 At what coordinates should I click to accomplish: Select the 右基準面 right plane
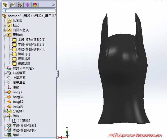[x=19, y=83]
